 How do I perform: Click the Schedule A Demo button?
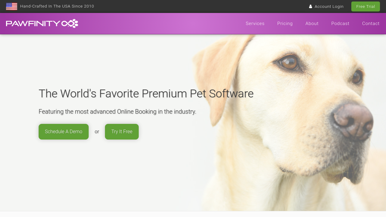pos(64,132)
